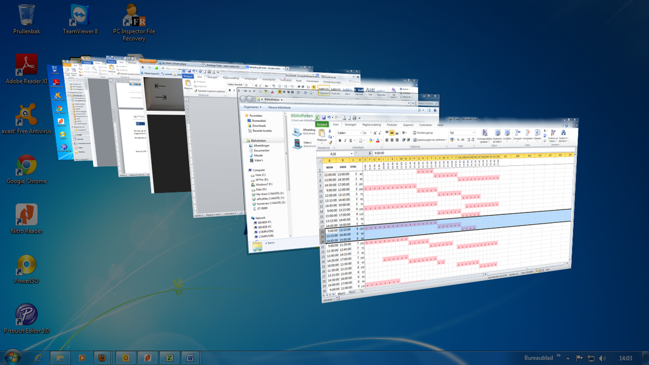649x365 pixels.
Task: Expand the Bureaublad toolbar chevron on taskbar
Action: pyautogui.click(x=558, y=355)
